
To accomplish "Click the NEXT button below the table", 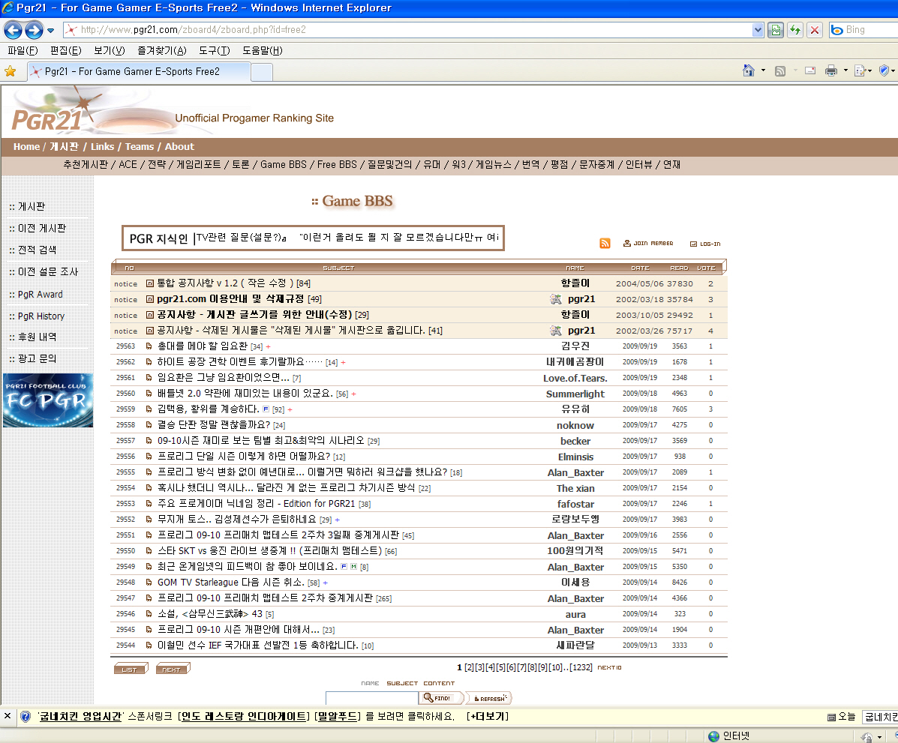I will (173, 669).
